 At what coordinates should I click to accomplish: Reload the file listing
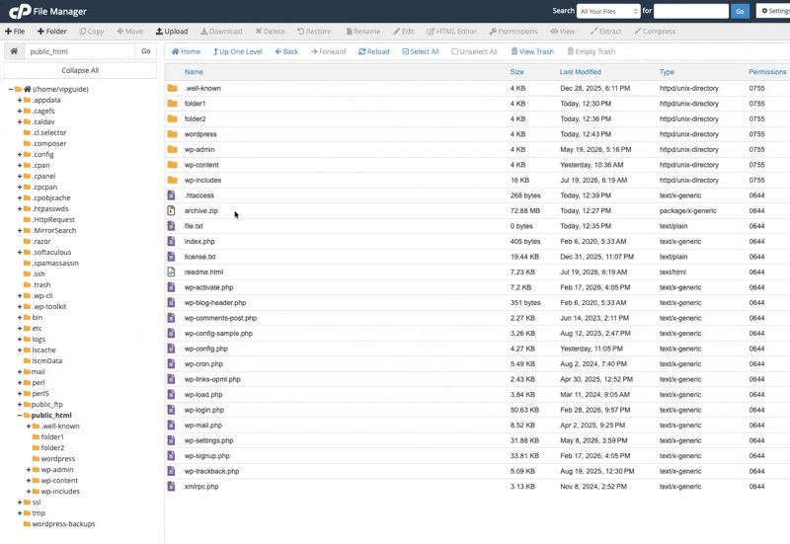(x=374, y=51)
